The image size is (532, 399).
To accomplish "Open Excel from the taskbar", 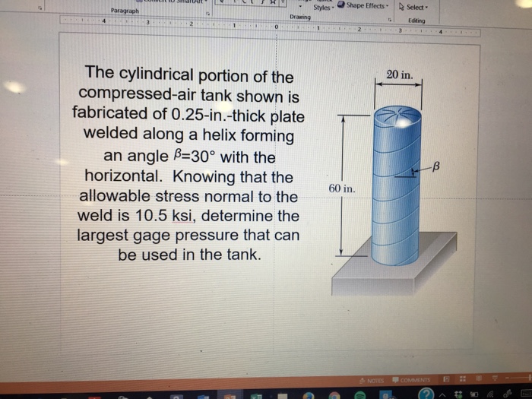I will (257, 396).
